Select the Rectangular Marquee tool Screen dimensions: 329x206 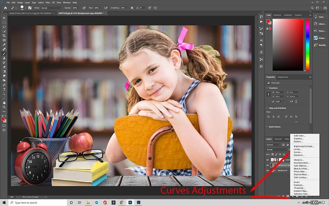click(x=4, y=22)
